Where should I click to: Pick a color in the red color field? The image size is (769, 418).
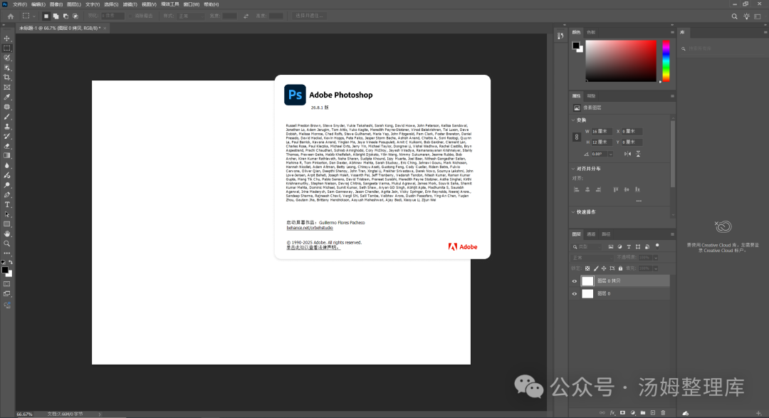pos(621,61)
